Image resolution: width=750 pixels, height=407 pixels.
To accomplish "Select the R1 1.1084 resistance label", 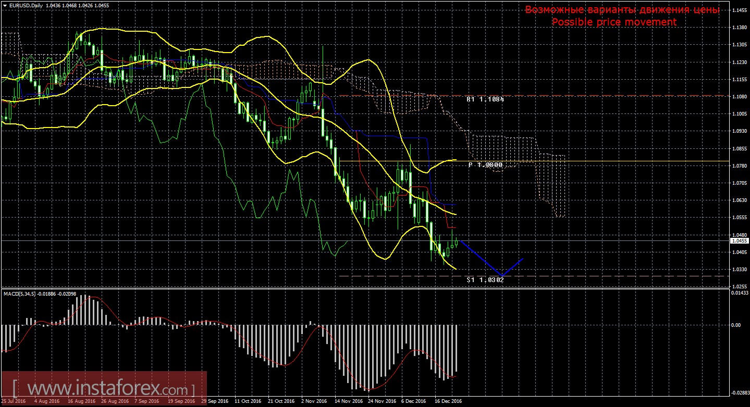I will pyautogui.click(x=485, y=98).
